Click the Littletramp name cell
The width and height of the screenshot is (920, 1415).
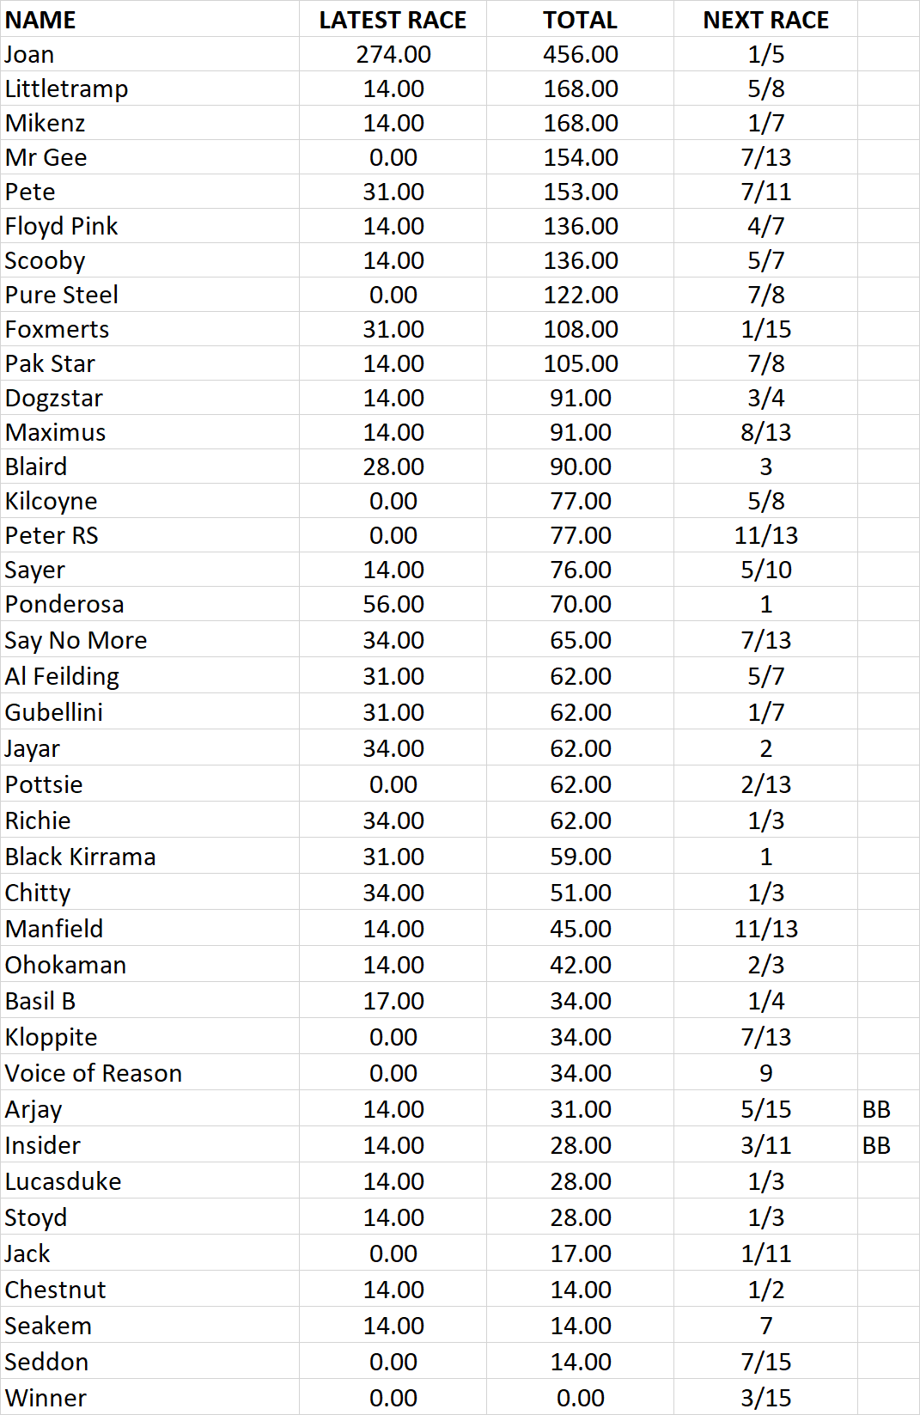click(149, 88)
